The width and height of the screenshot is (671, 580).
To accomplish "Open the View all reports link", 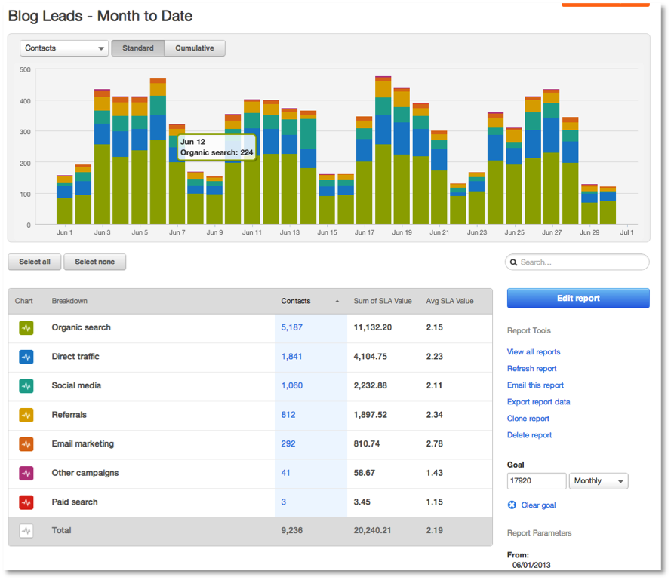I will click(x=534, y=351).
